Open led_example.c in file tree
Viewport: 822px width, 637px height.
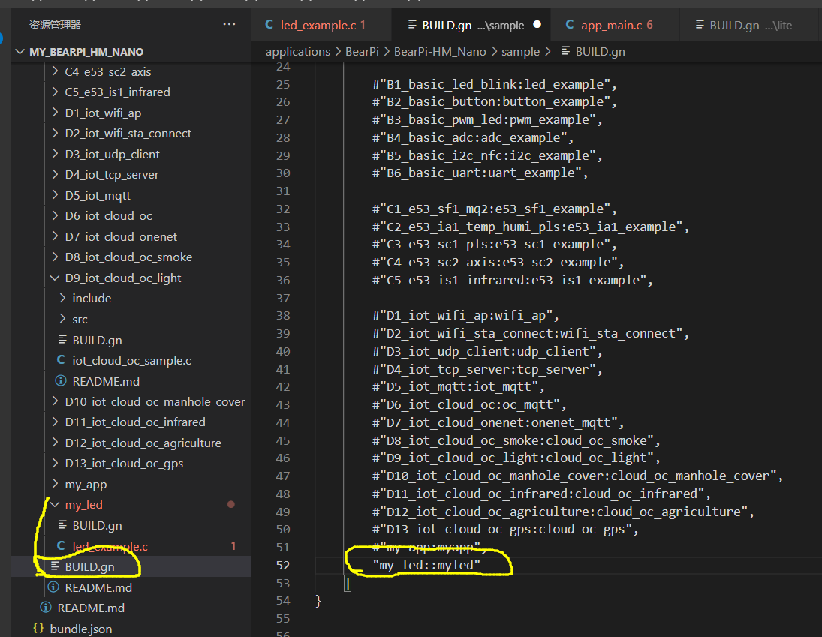click(x=110, y=546)
